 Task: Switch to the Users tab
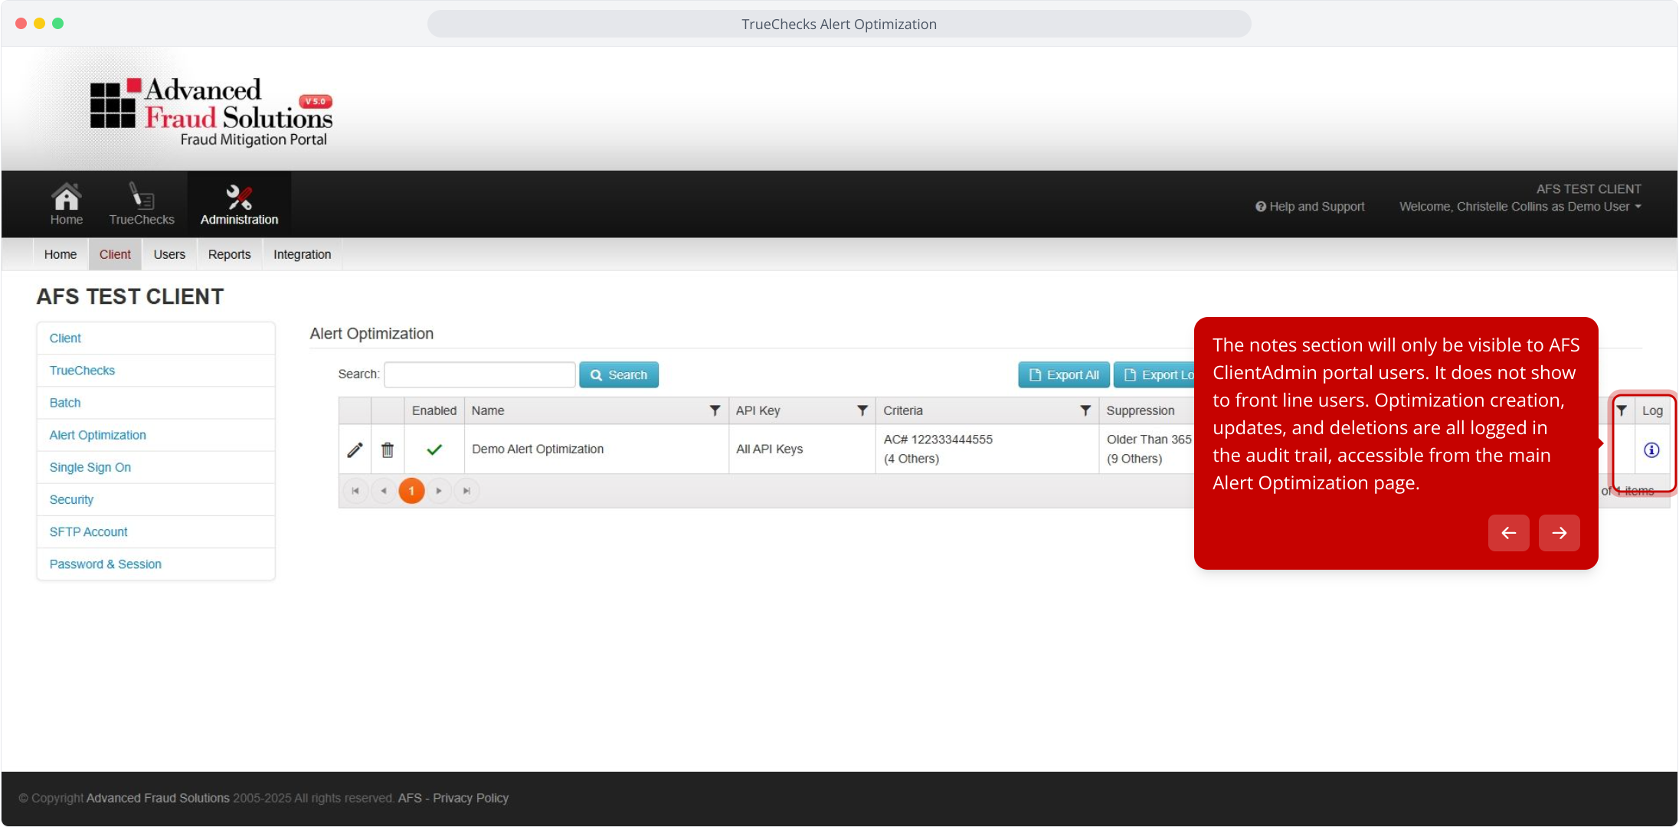point(169,254)
